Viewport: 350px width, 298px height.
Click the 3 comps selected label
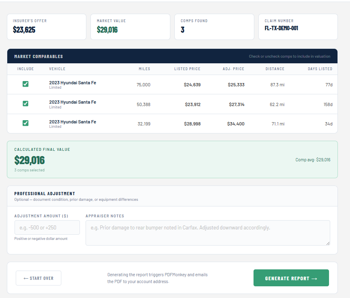tap(29, 170)
